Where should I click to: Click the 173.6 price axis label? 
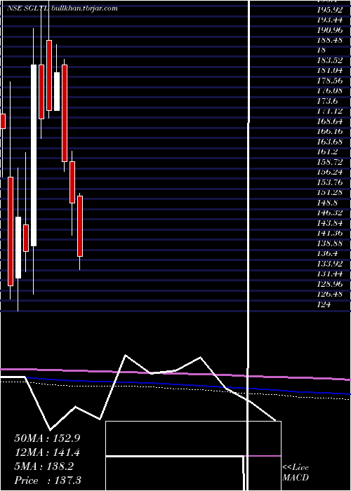coord(327,101)
